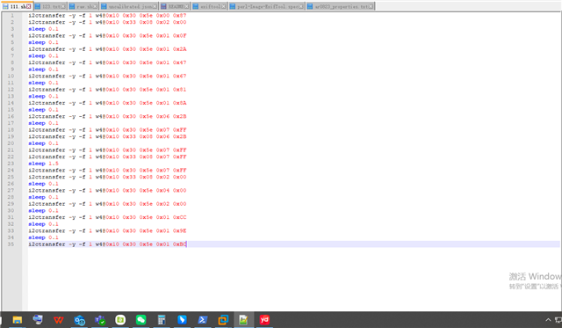Switch to the perl-Image-ExifTool.spec tab
The height and width of the screenshot is (328, 562).
[x=267, y=6]
